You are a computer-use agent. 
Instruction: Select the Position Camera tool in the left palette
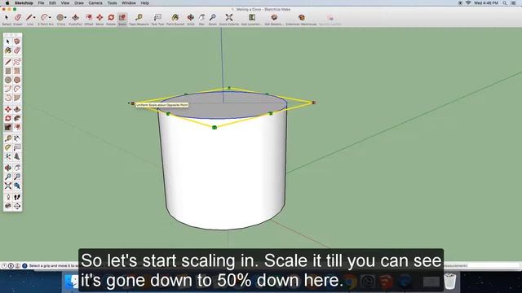pyautogui.click(x=8, y=197)
